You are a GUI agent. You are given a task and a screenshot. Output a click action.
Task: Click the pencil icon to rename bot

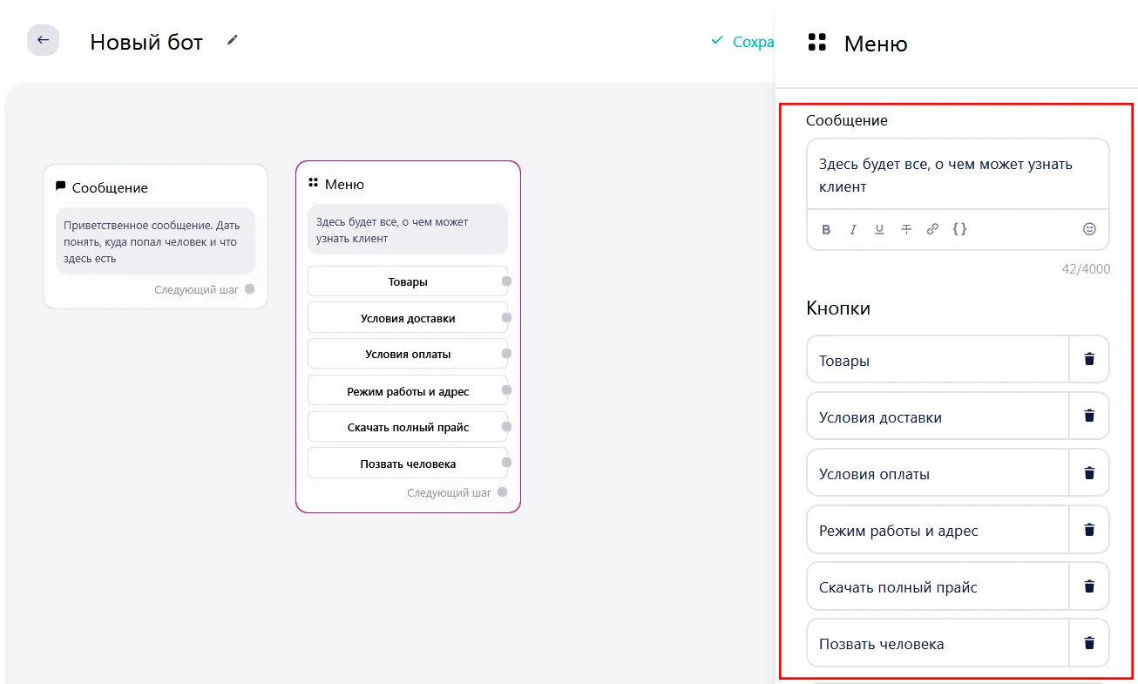(x=232, y=40)
